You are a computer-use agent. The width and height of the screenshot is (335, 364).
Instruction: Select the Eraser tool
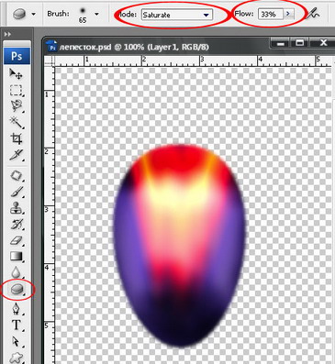pyautogui.click(x=16, y=241)
